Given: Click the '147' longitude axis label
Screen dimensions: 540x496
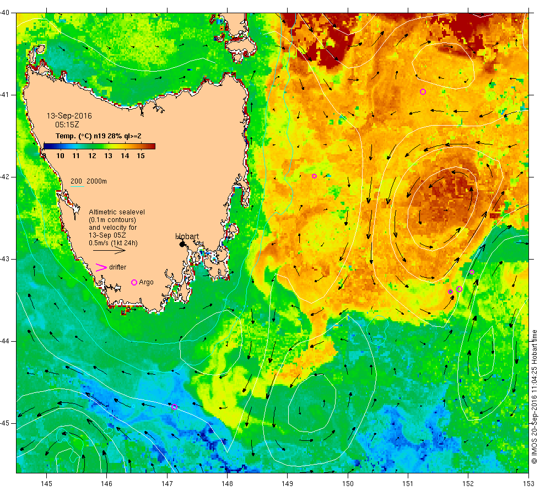Looking at the screenshot, I should tap(167, 484).
